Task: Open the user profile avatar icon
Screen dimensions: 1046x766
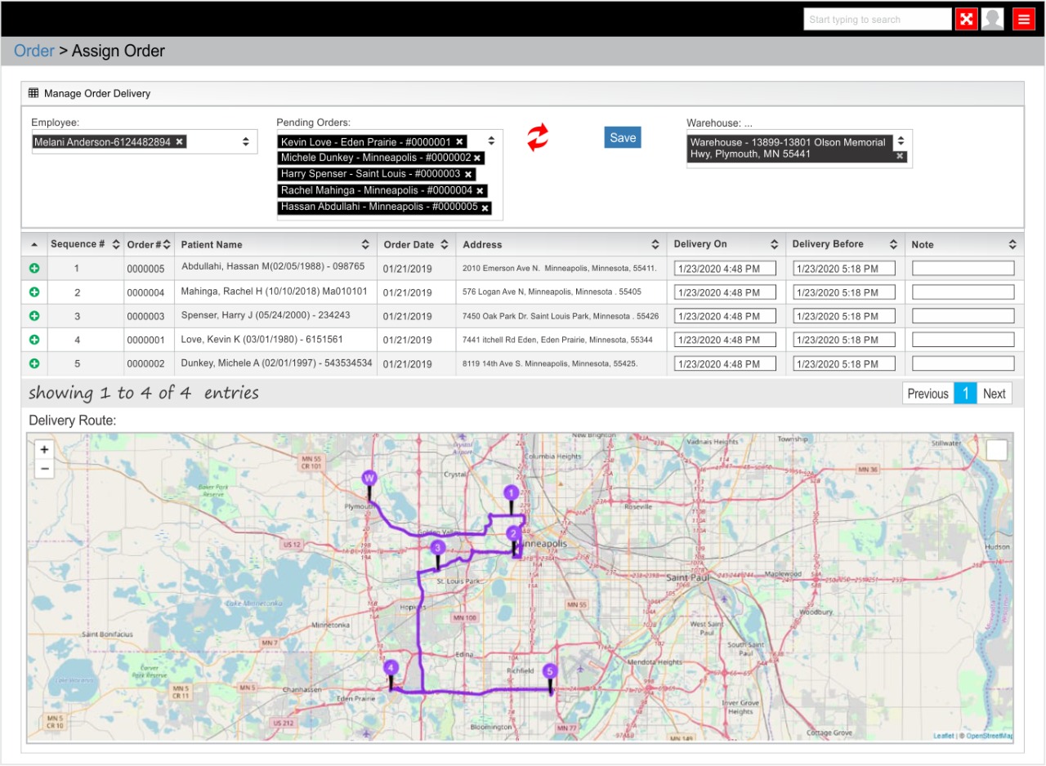Action: click(x=992, y=20)
